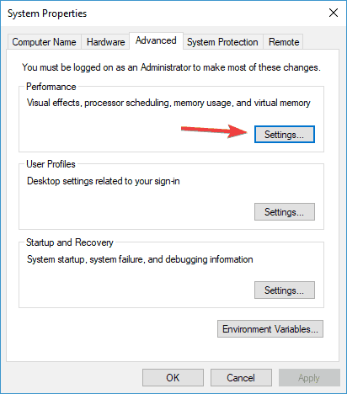Select the Advanced tab
The height and width of the screenshot is (394, 347).
pos(156,40)
